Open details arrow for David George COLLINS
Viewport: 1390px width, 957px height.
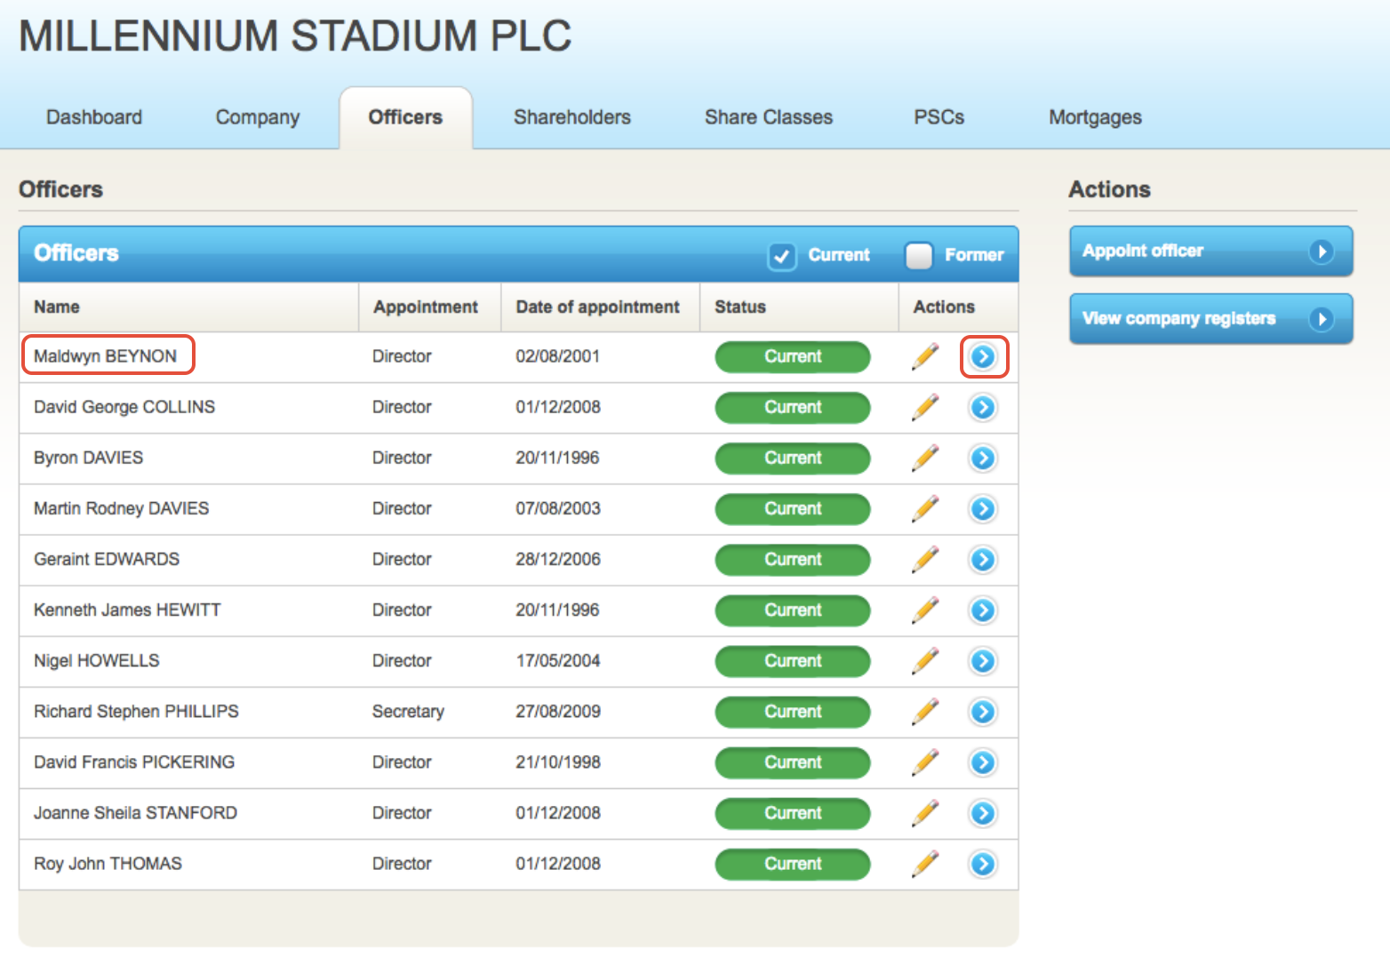983,407
